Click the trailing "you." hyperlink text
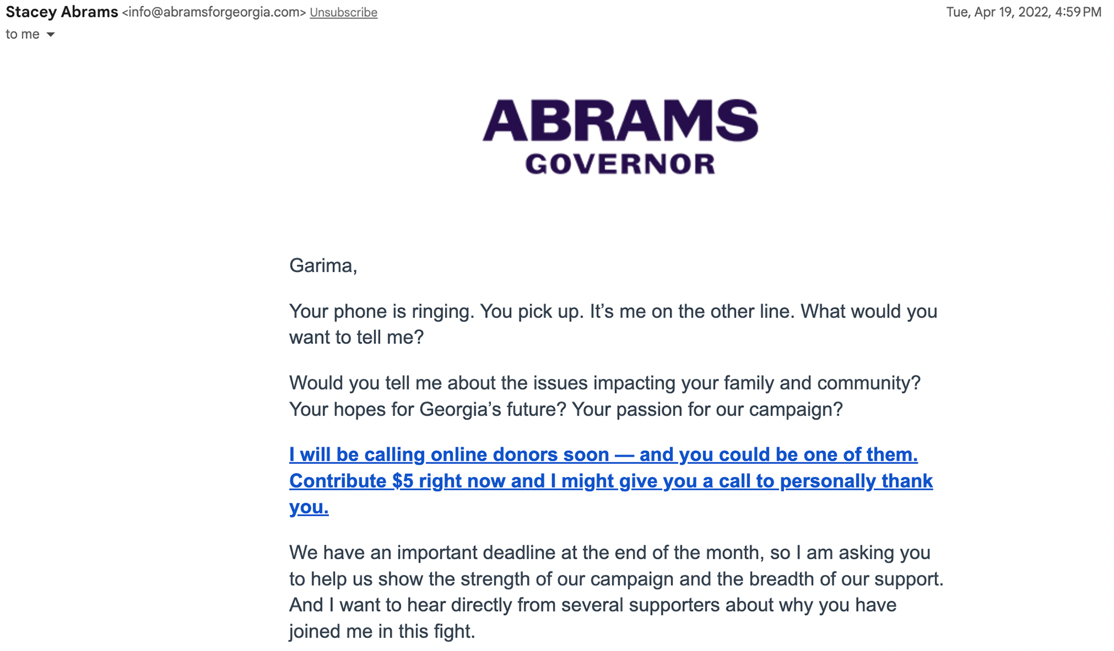Screen dimensions: 1114x651 (309, 507)
